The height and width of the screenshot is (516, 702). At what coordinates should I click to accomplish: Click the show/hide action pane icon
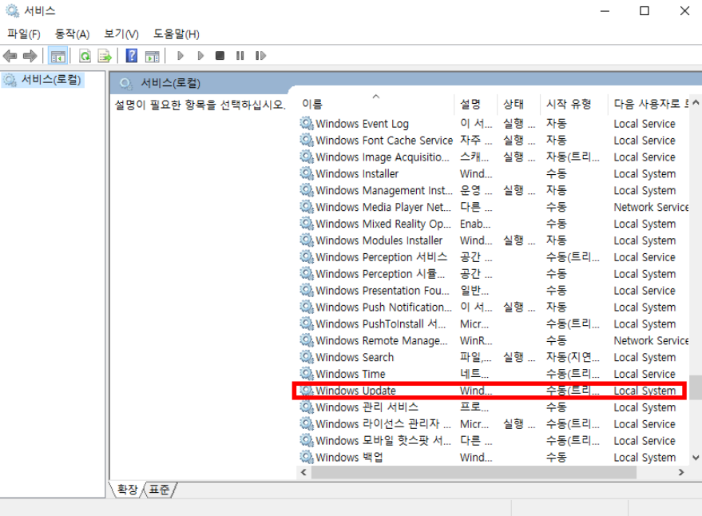coord(153,56)
